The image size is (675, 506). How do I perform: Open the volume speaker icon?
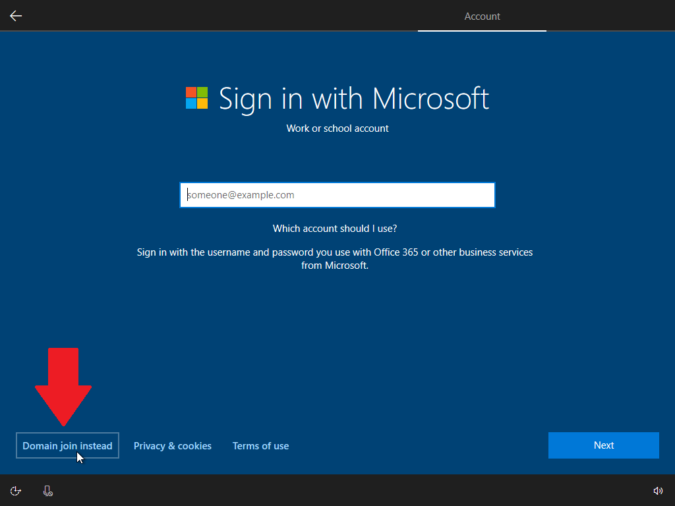(658, 491)
